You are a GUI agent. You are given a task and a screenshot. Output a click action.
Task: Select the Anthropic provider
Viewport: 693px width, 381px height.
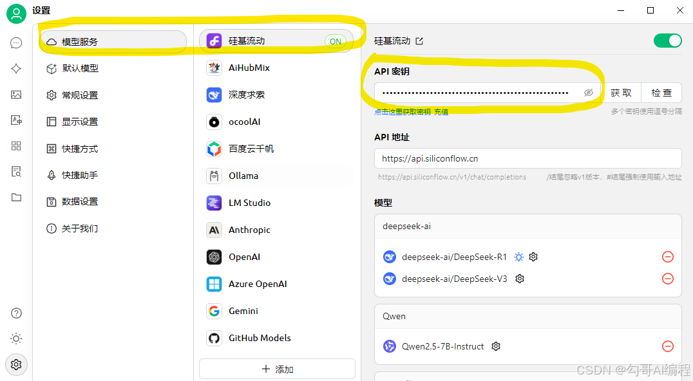(276, 230)
